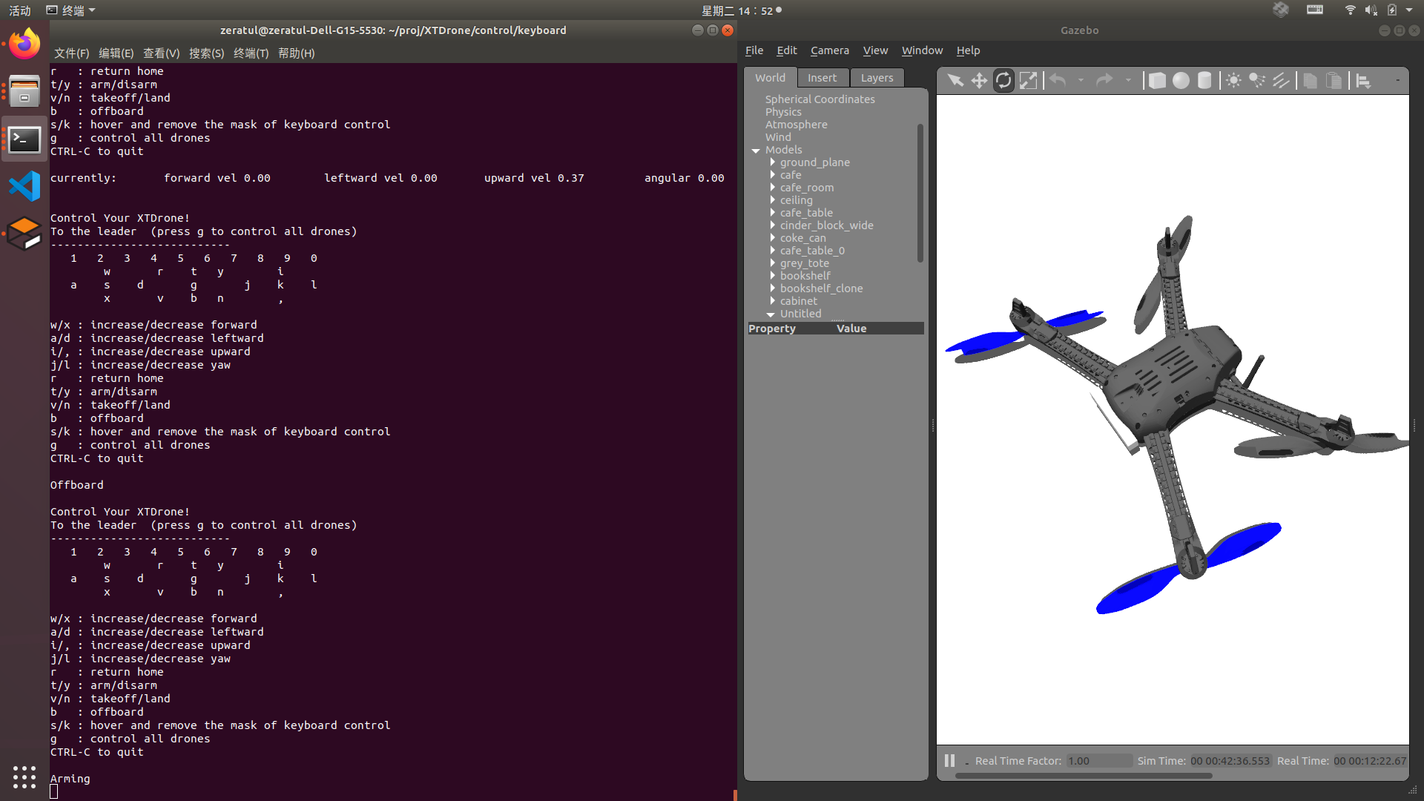
Task: Select Spherical Coordinates in World tree
Action: 820,99
